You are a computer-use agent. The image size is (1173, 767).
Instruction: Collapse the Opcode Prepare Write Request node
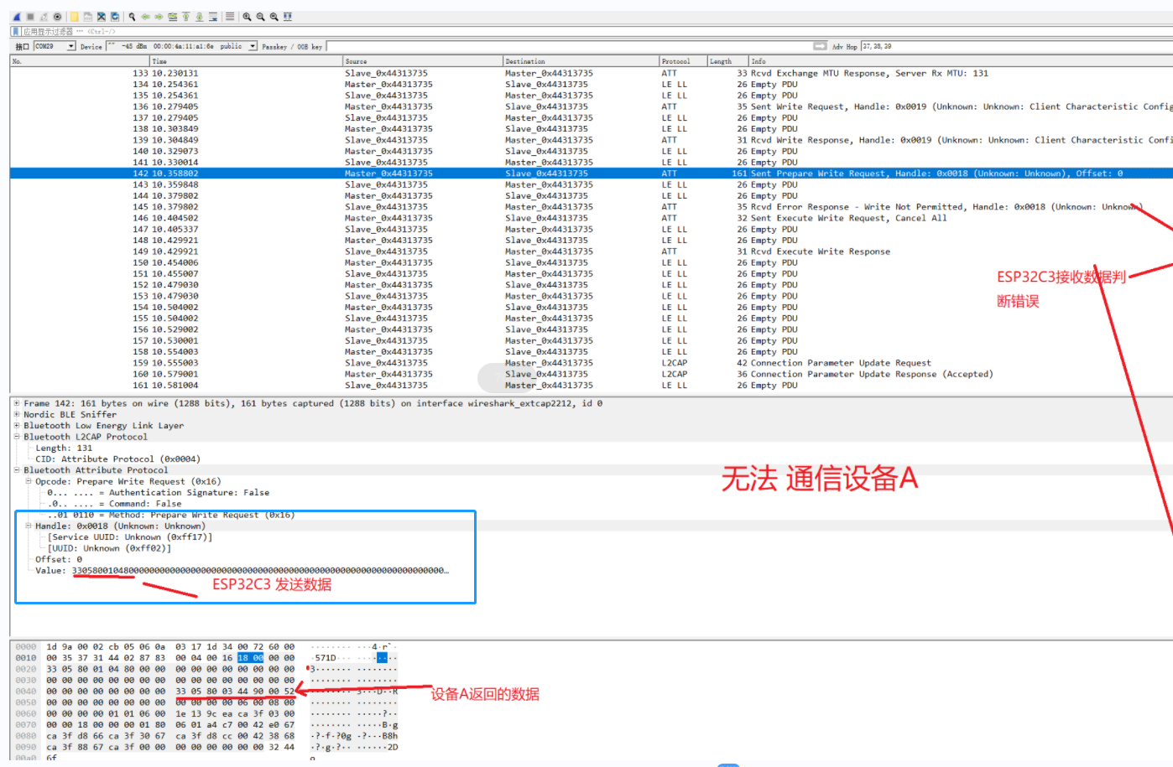tap(28, 481)
